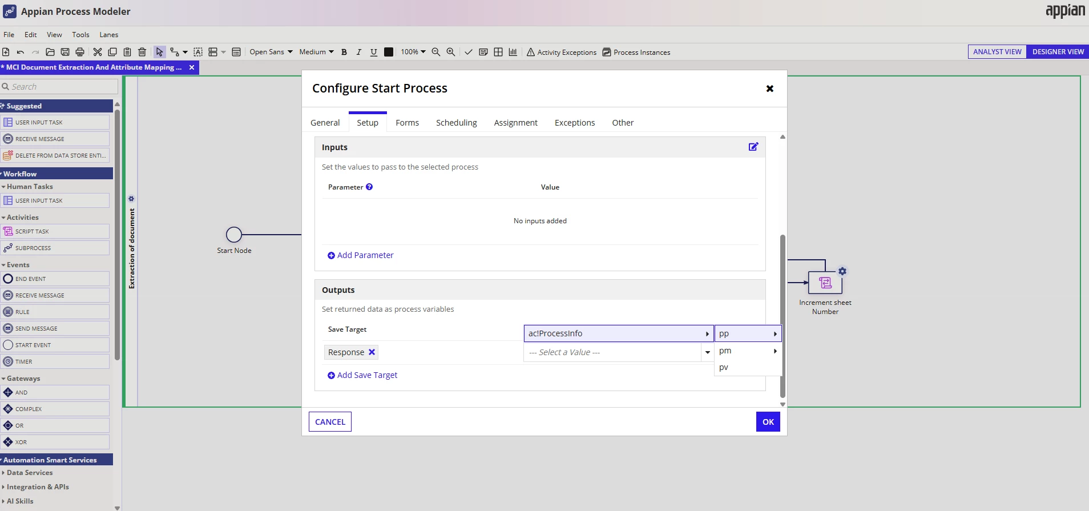Viewport: 1089px width, 511px height.
Task: Switch to the Other tab
Action: pos(623,123)
